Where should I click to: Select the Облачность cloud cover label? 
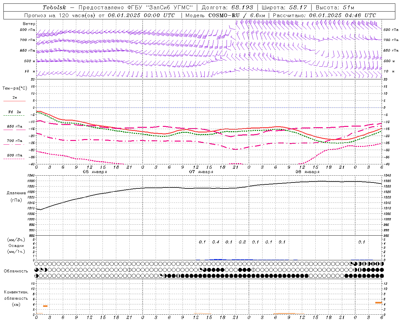[16, 271]
